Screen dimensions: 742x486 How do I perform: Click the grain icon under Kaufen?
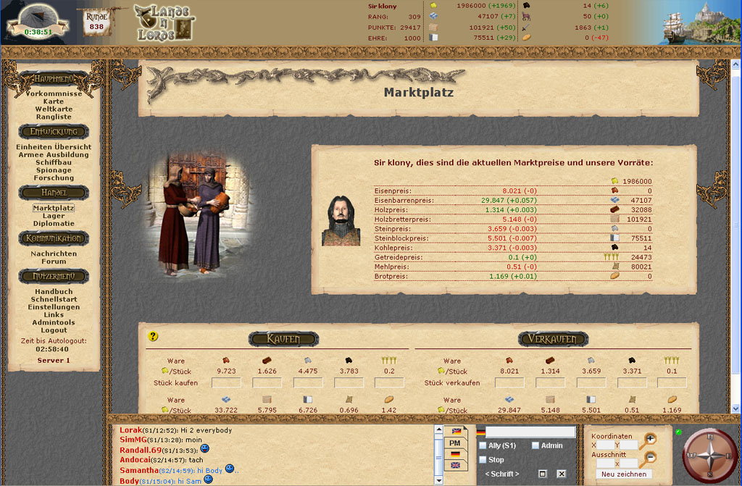coord(389,361)
